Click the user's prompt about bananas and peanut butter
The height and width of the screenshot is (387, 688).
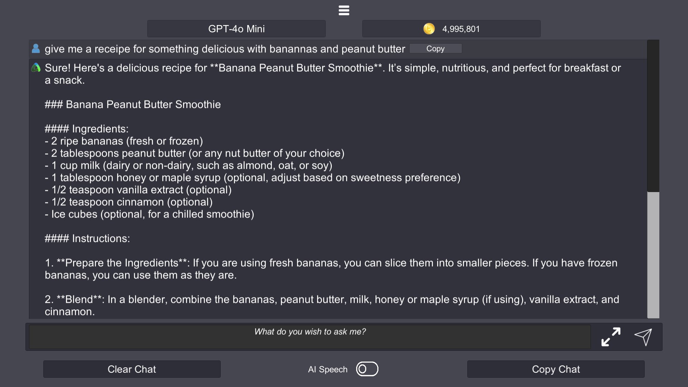click(225, 49)
